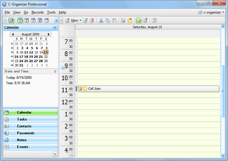Click the Copy icon in toolbar
228x161 pixels.
point(108,21)
